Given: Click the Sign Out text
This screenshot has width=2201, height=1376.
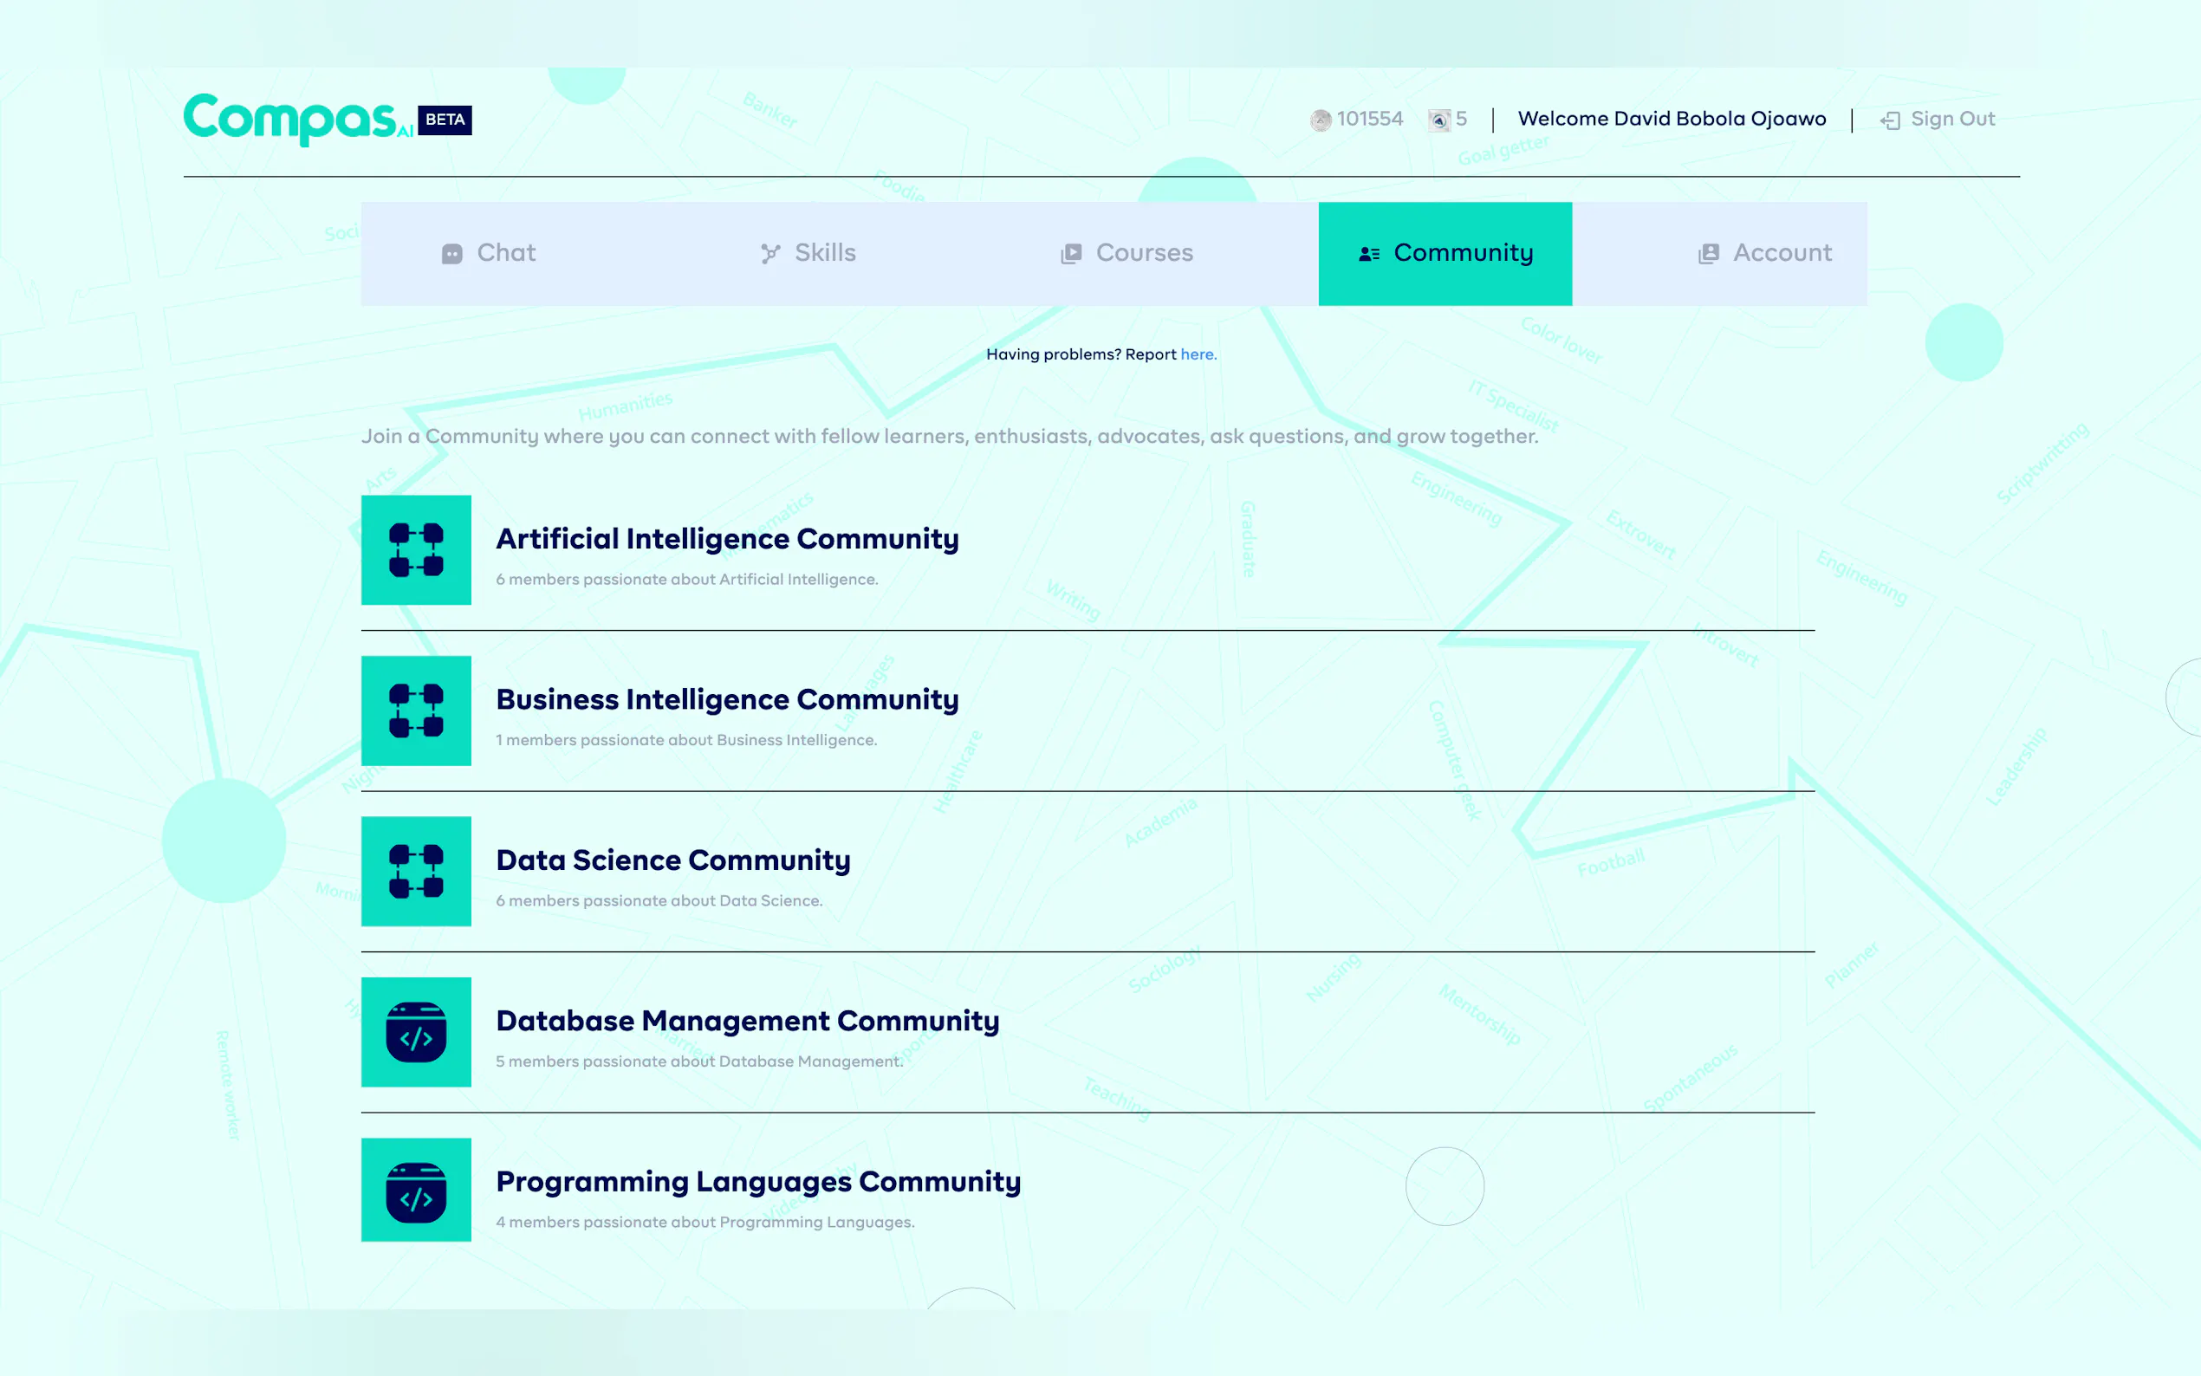Looking at the screenshot, I should 1952,120.
